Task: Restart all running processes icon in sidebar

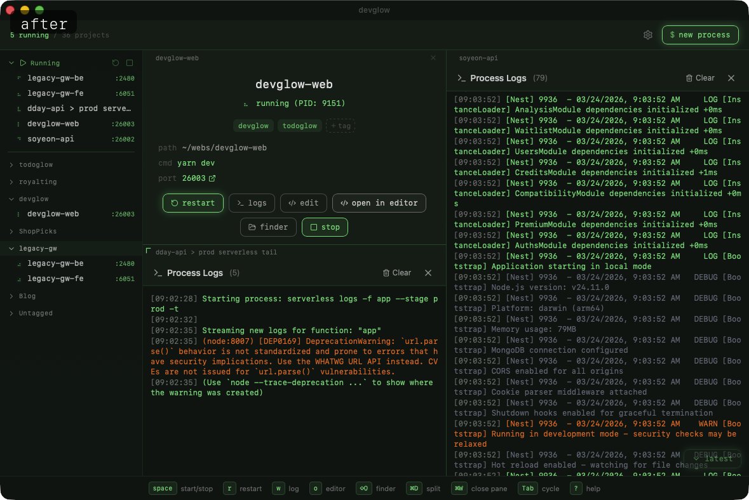Action: pyautogui.click(x=115, y=63)
